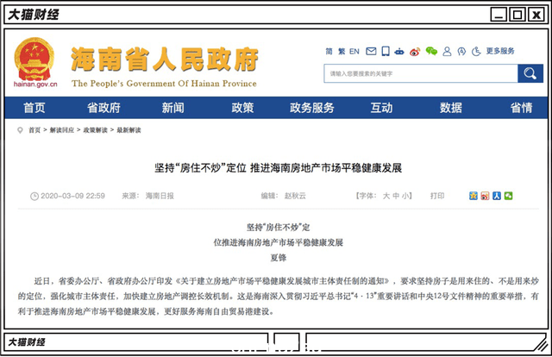Open the 数据 navigation tab
The image size is (552, 357).
click(450, 108)
